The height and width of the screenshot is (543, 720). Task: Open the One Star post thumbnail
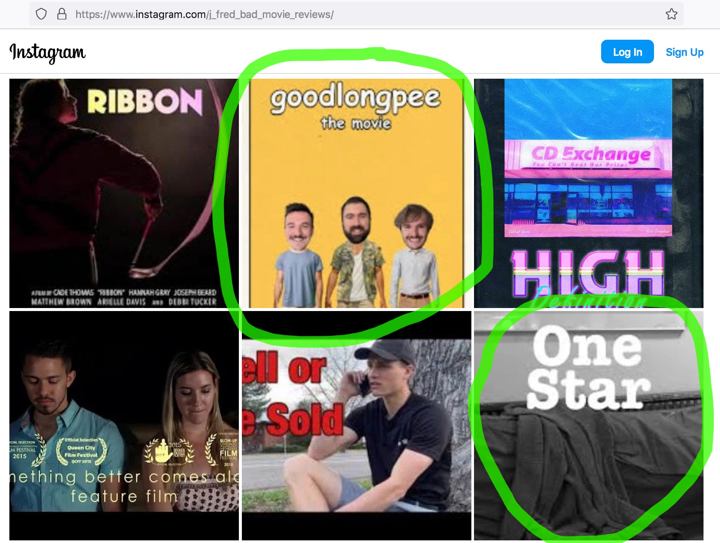589,426
